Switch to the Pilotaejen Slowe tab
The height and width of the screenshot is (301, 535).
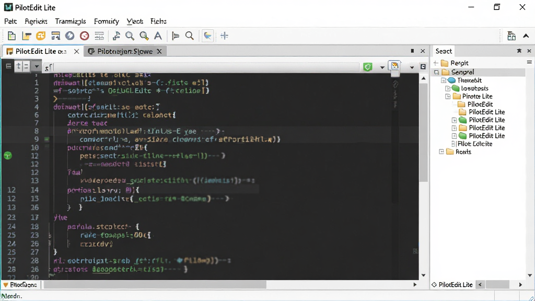coord(125,51)
